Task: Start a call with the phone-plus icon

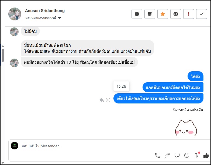Action: (158, 155)
